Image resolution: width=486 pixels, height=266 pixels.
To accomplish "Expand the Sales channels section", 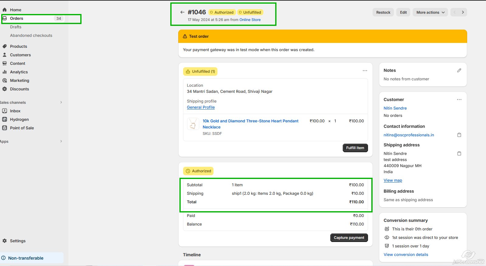I will [x=61, y=102].
